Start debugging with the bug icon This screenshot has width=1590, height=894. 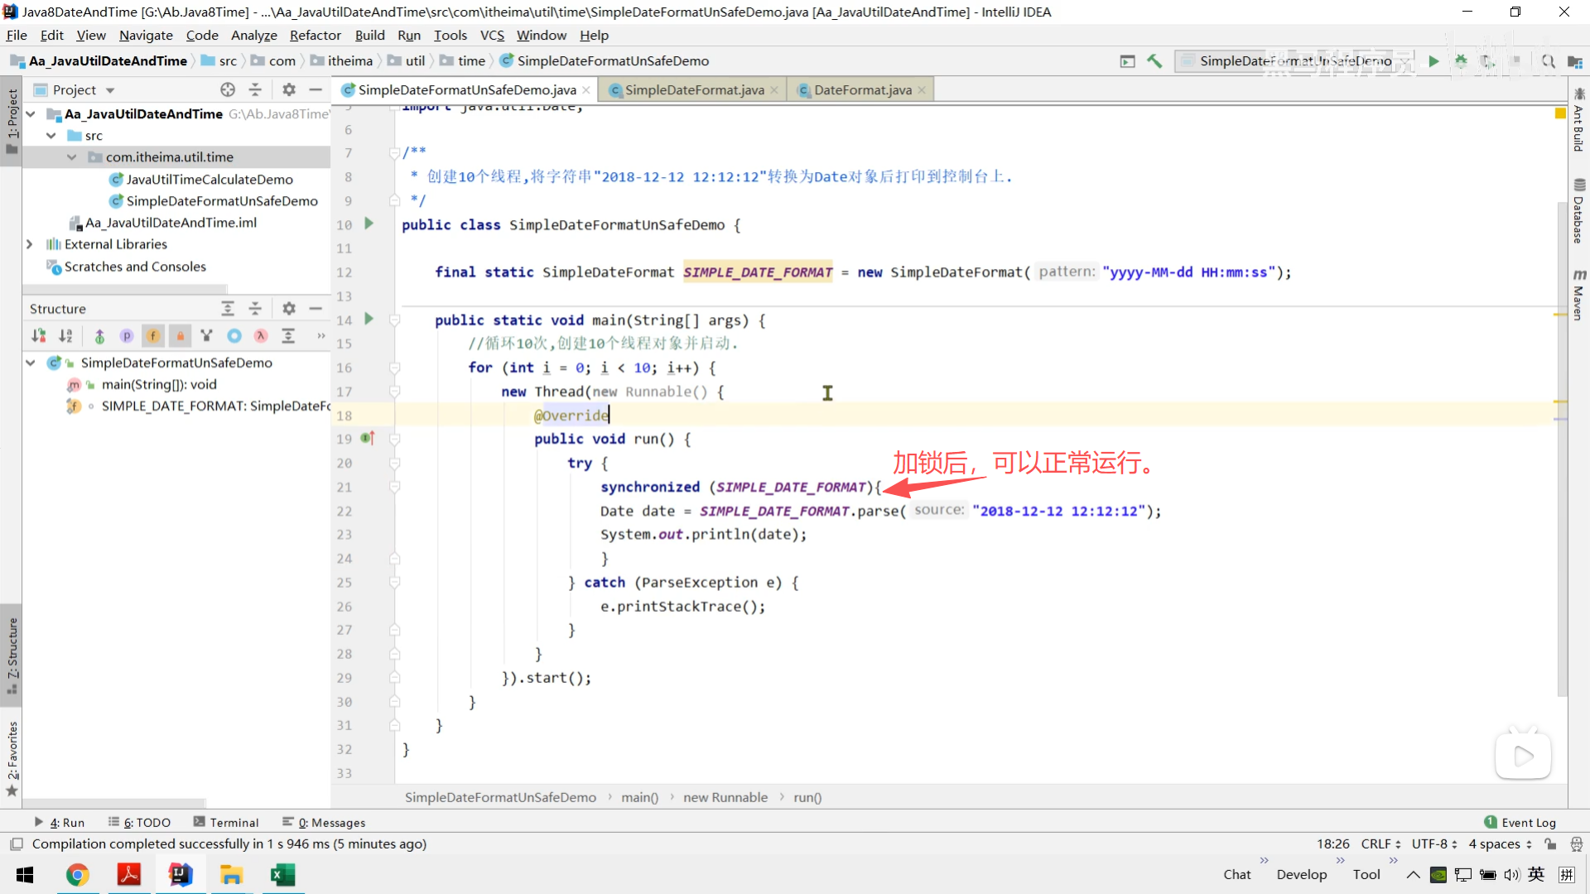1461,61
